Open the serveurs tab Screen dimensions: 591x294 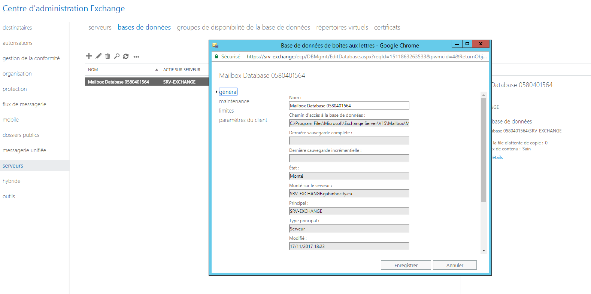[x=100, y=27]
